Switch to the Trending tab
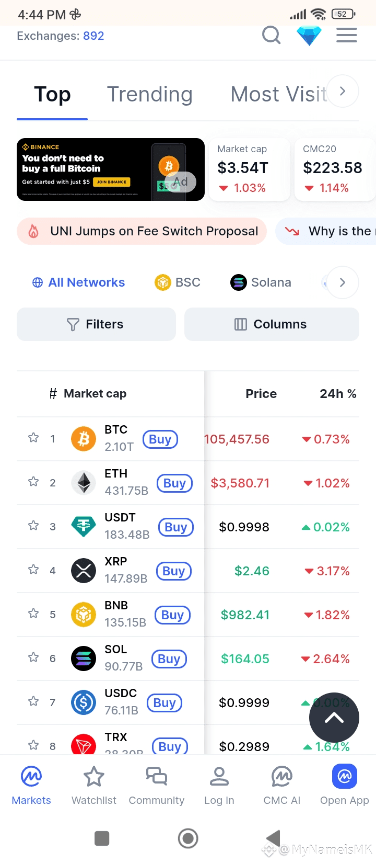The width and height of the screenshot is (376, 863). point(150,95)
